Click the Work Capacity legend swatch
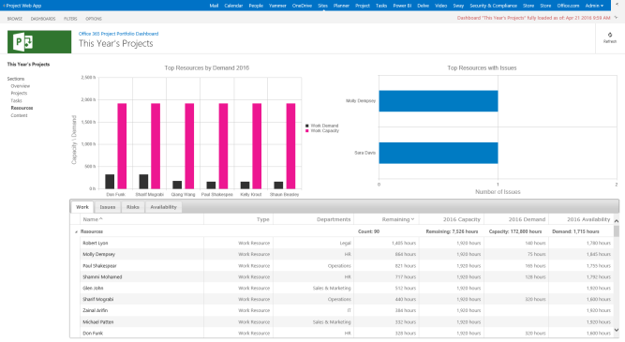625x342 pixels. [x=307, y=131]
